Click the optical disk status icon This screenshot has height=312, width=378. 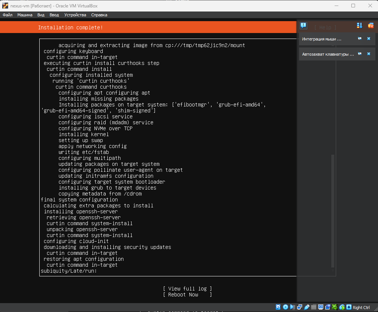(285, 307)
